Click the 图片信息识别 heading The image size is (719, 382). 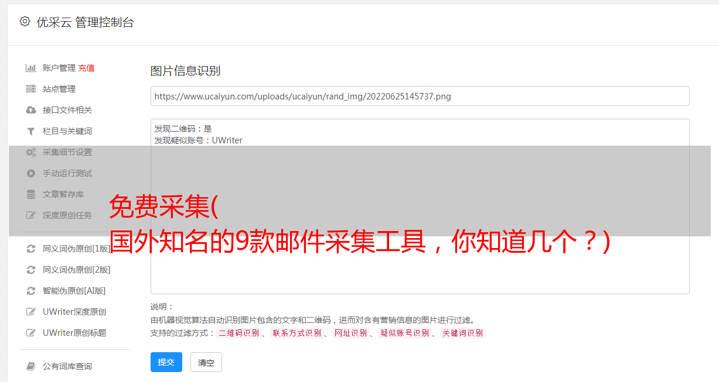(x=185, y=71)
